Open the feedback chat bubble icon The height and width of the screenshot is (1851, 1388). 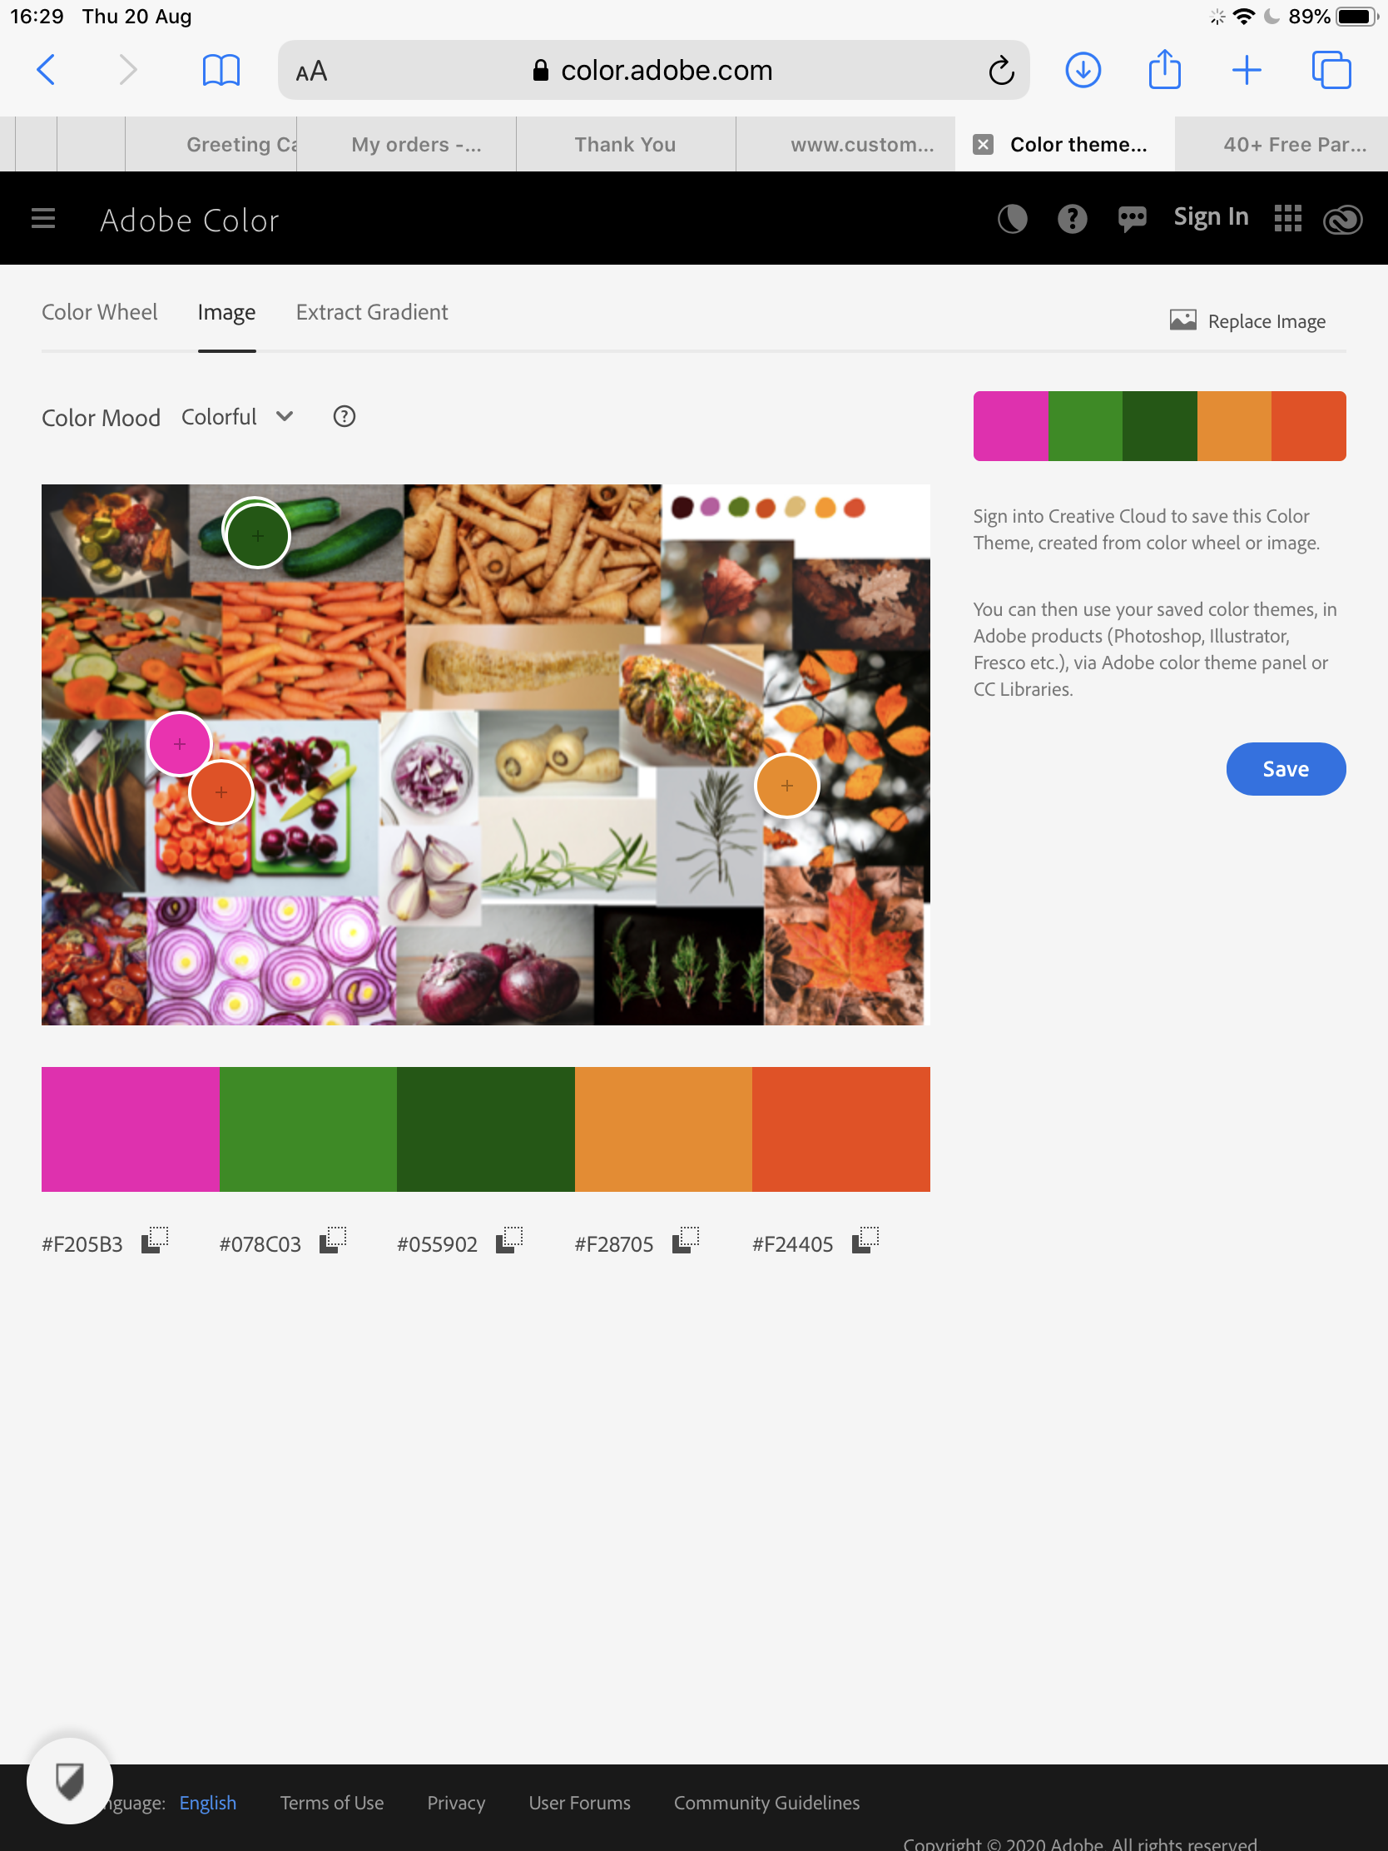coord(1132,219)
